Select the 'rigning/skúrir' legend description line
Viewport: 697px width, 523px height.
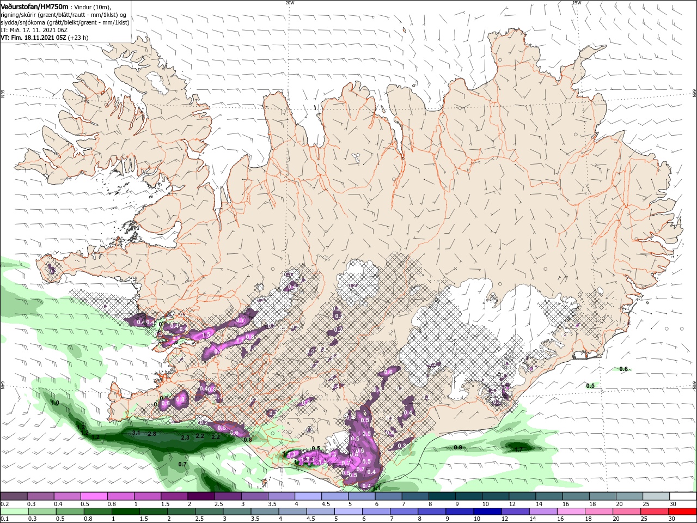pyautogui.click(x=64, y=15)
